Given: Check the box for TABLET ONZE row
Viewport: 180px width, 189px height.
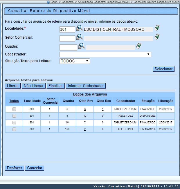Looking at the screenshot, I should coord(14,129).
